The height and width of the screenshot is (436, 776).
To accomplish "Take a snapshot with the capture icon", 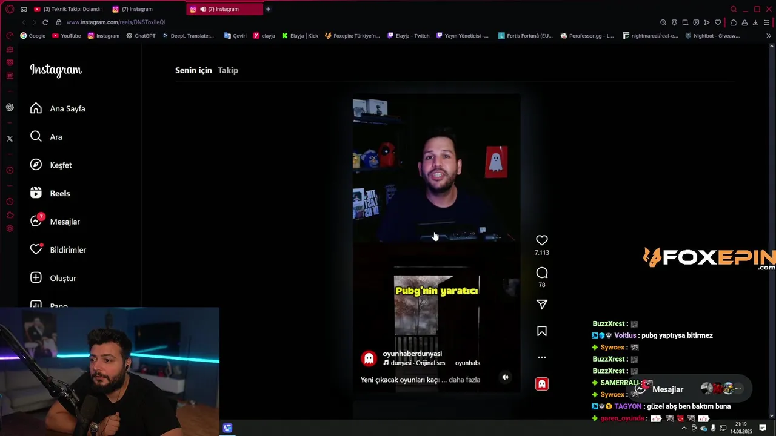I will (x=685, y=22).
